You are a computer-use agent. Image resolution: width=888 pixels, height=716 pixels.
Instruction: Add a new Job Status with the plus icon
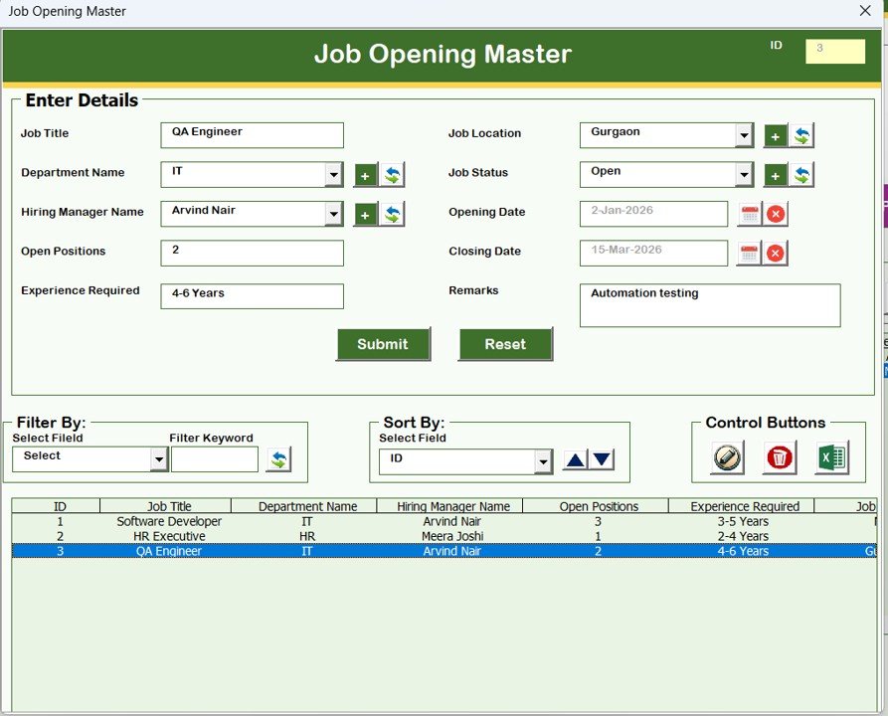[x=776, y=174]
